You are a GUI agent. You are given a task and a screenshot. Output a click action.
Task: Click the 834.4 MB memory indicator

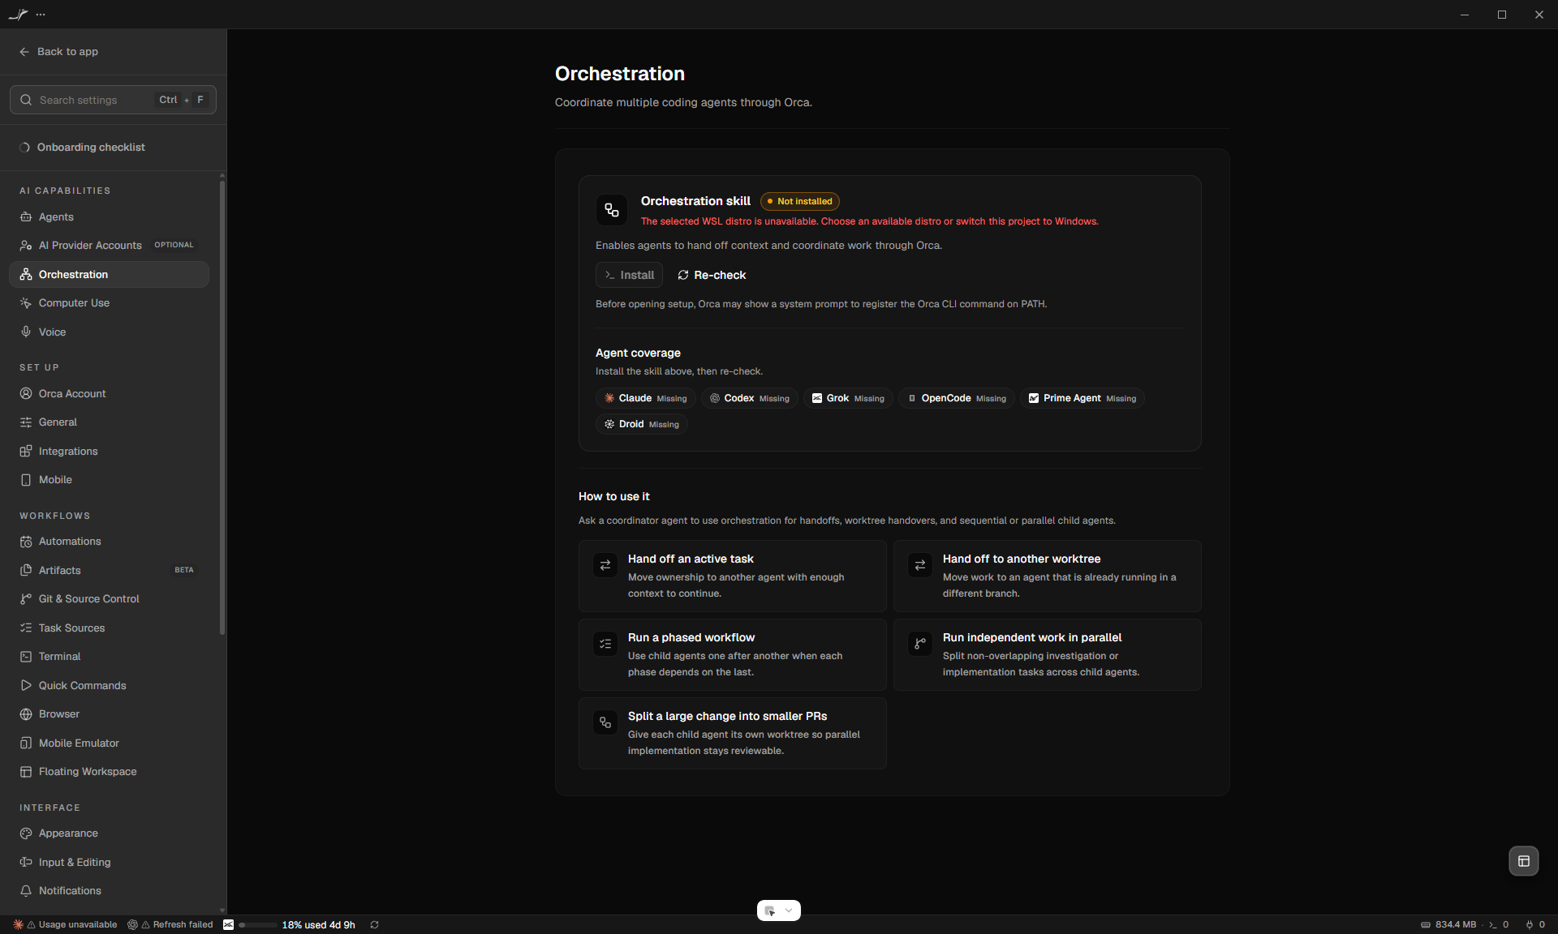click(1448, 925)
